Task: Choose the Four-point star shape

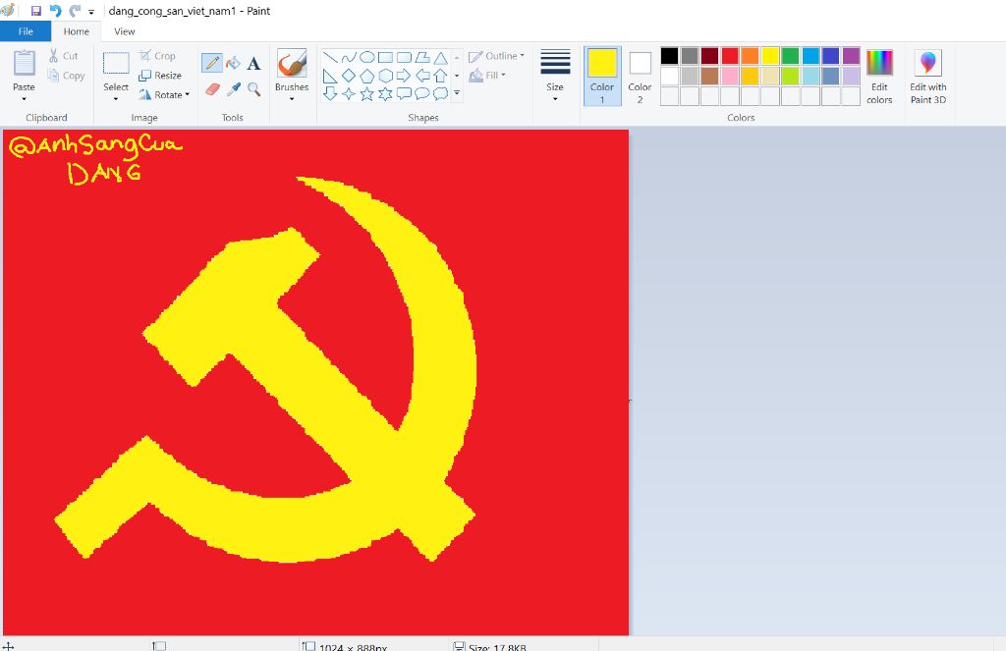Action: tap(349, 94)
